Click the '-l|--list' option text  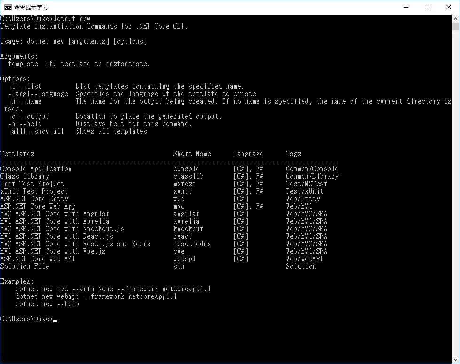point(25,86)
